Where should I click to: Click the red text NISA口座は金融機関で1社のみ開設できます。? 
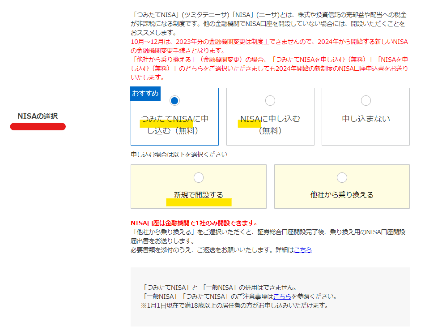click(x=195, y=223)
